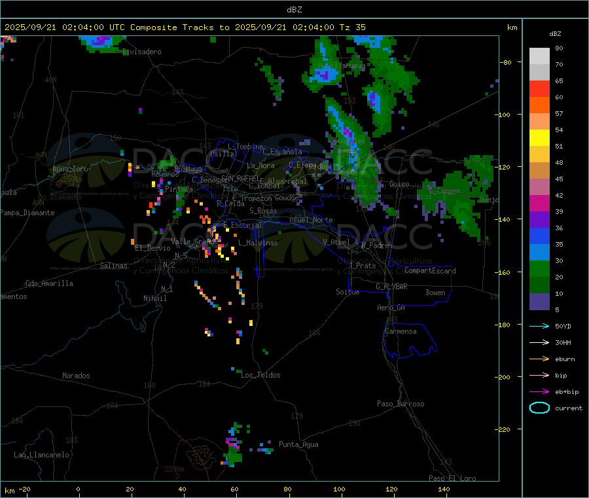Click the Paso_El_Loro map label
The height and width of the screenshot is (498, 589).
click(452, 478)
